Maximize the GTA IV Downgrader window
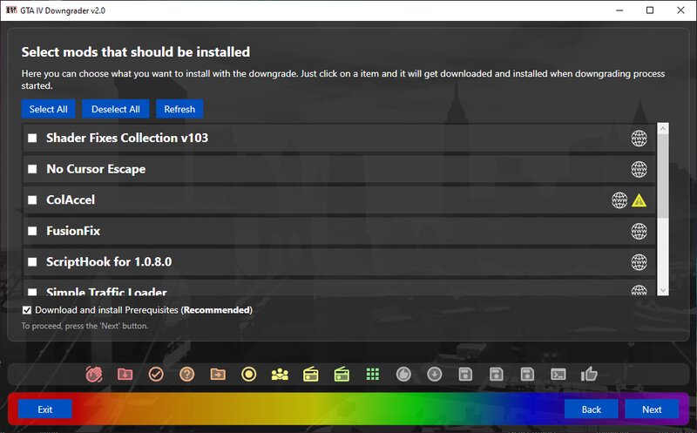The image size is (697, 433). [650, 10]
